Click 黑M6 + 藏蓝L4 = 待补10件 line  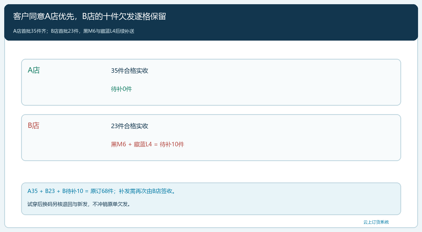pyautogui.click(x=147, y=144)
